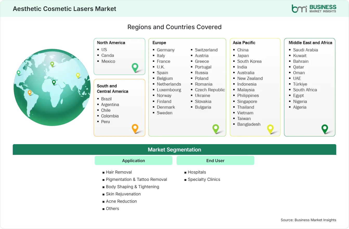
Task: Click the orange map pin over South America on globe
Action: [x=30, y=93]
